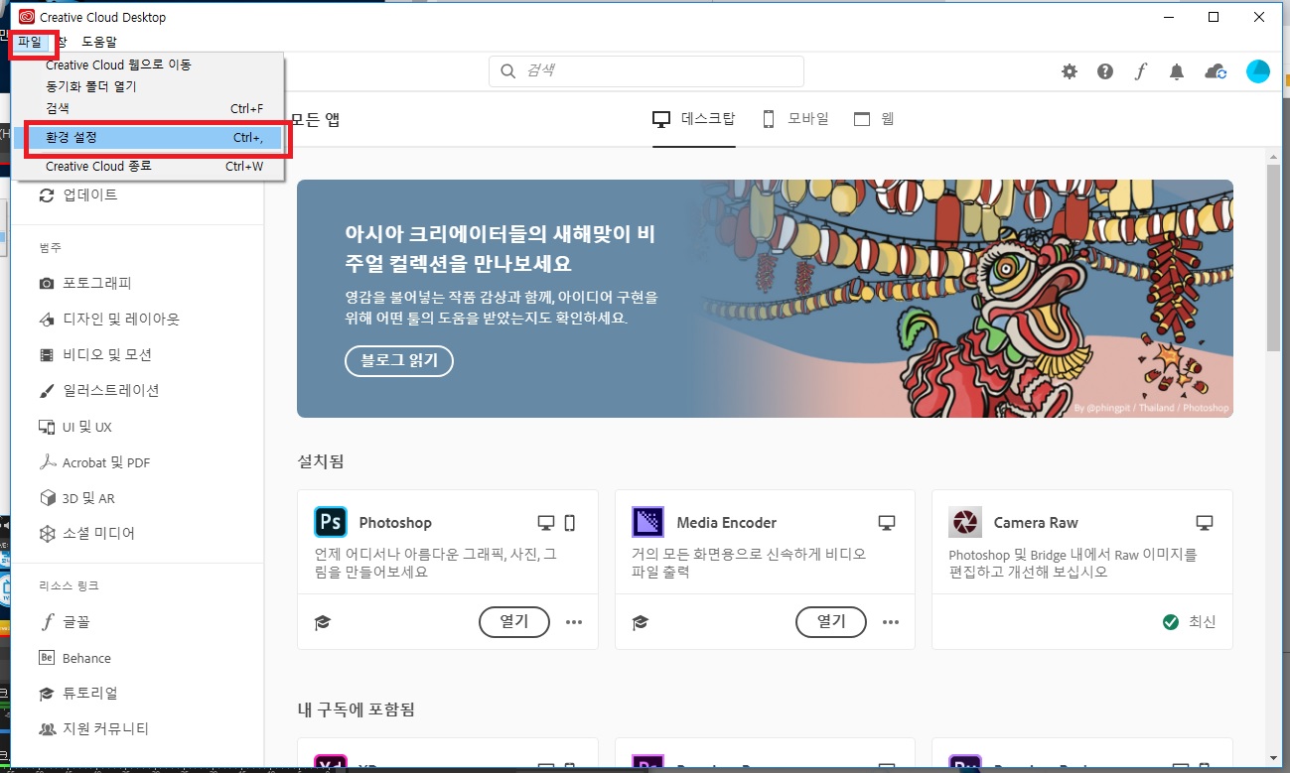This screenshot has width=1290, height=773.
Task: Click the question mark help icon
Action: [1105, 71]
